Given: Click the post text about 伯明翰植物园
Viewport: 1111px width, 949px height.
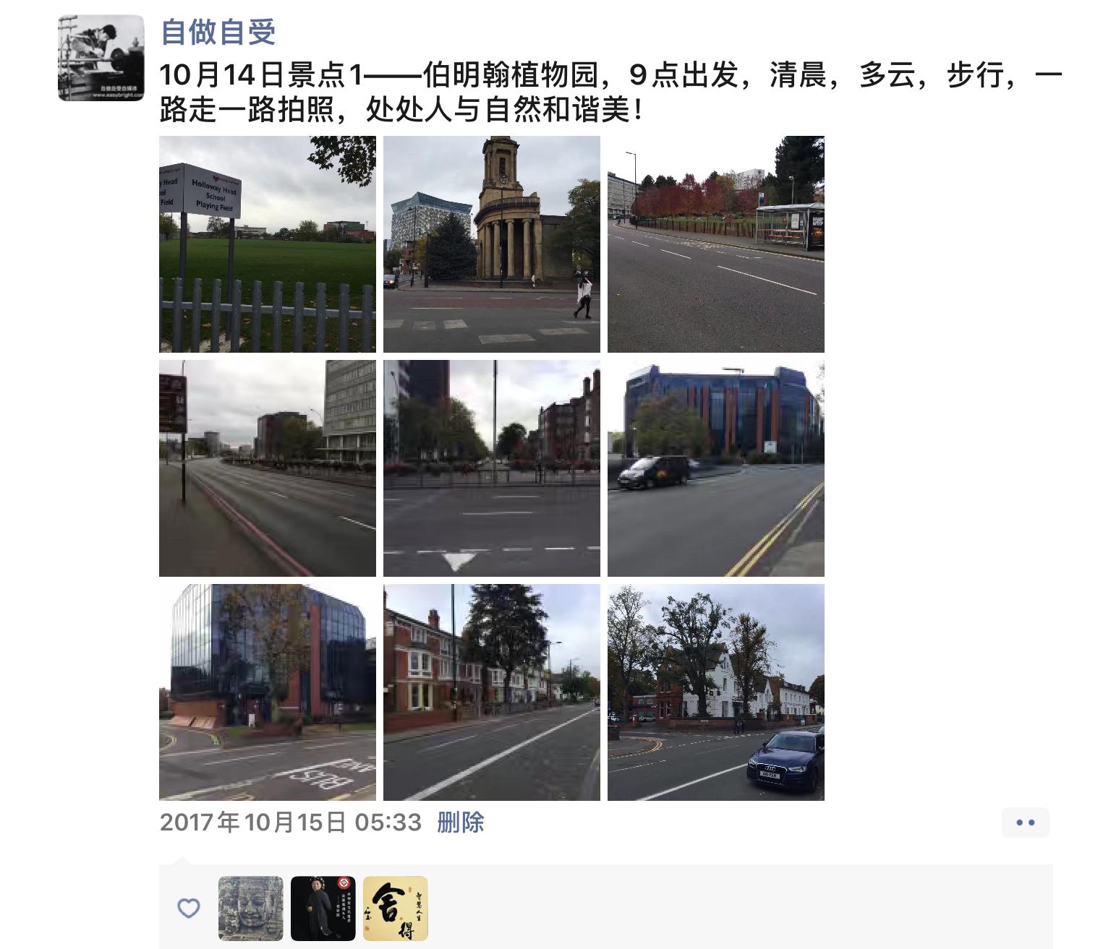Looking at the screenshot, I should point(611,93).
